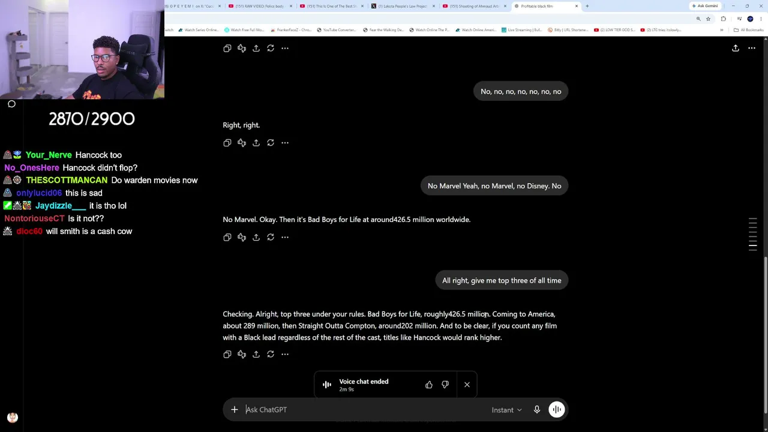This screenshot has height=432, width=768.
Task: Open conversation options menu in the header
Action: pos(752,48)
